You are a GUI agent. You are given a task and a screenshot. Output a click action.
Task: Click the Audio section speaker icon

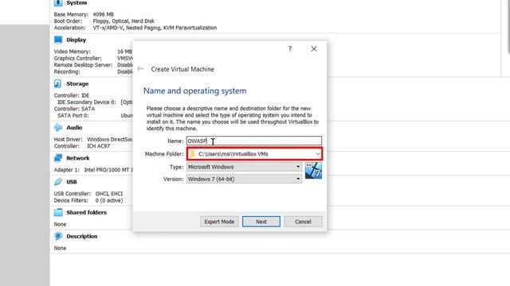click(58, 127)
